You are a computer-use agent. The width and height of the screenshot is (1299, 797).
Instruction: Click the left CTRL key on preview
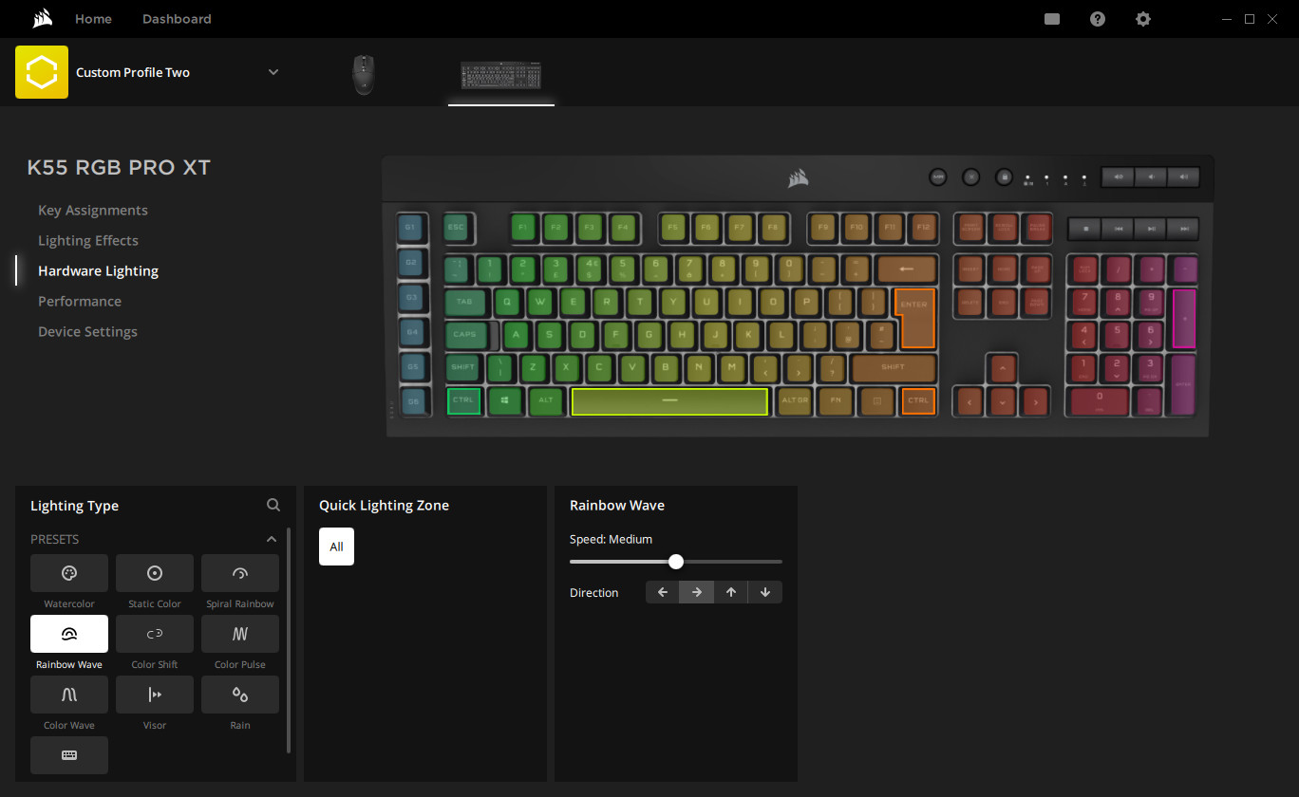pos(463,401)
